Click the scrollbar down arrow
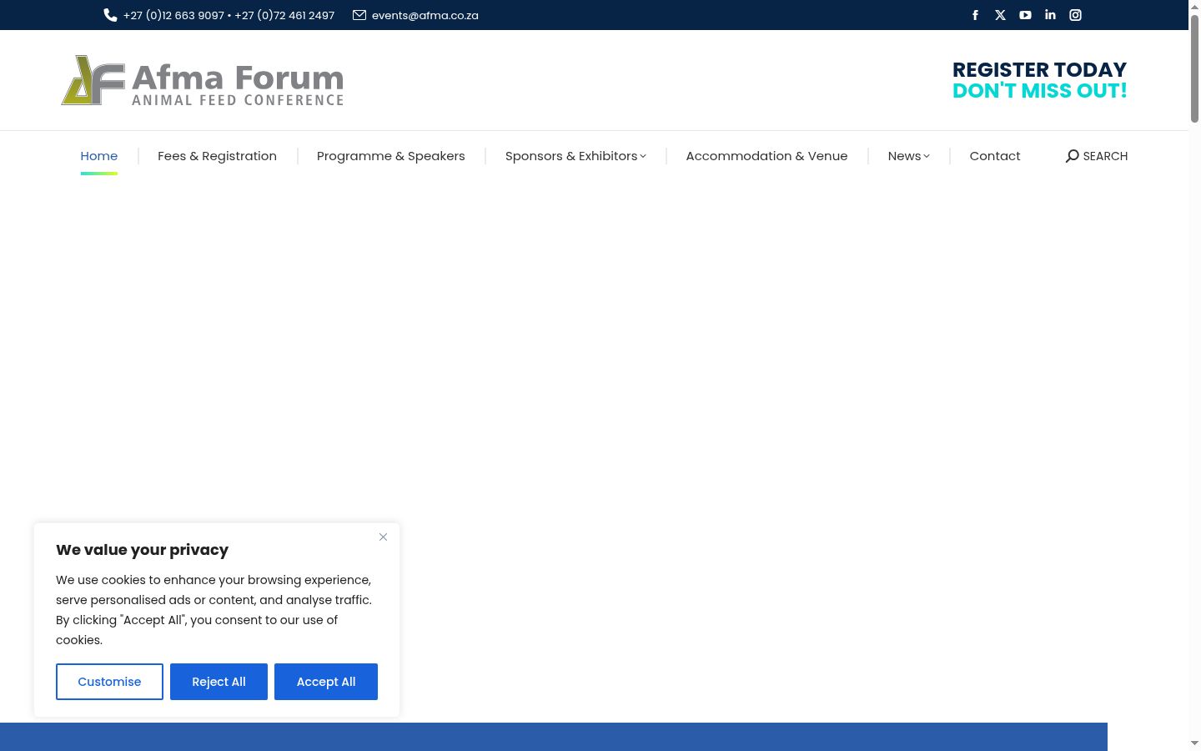The height and width of the screenshot is (751, 1201). point(1194,743)
